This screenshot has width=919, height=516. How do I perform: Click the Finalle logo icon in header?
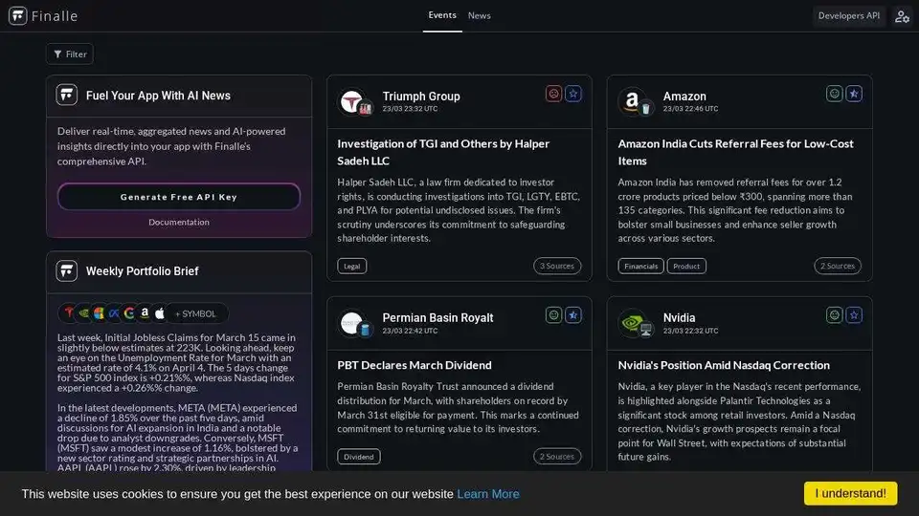click(17, 16)
